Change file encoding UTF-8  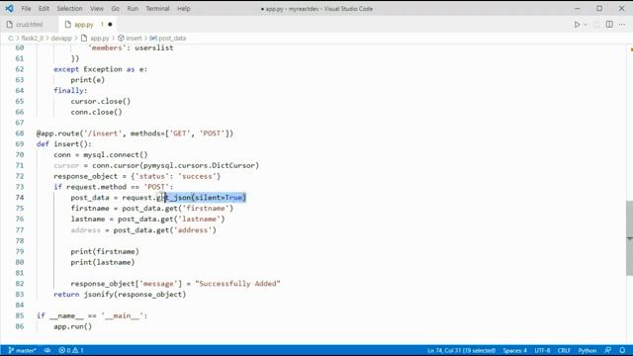click(542, 350)
